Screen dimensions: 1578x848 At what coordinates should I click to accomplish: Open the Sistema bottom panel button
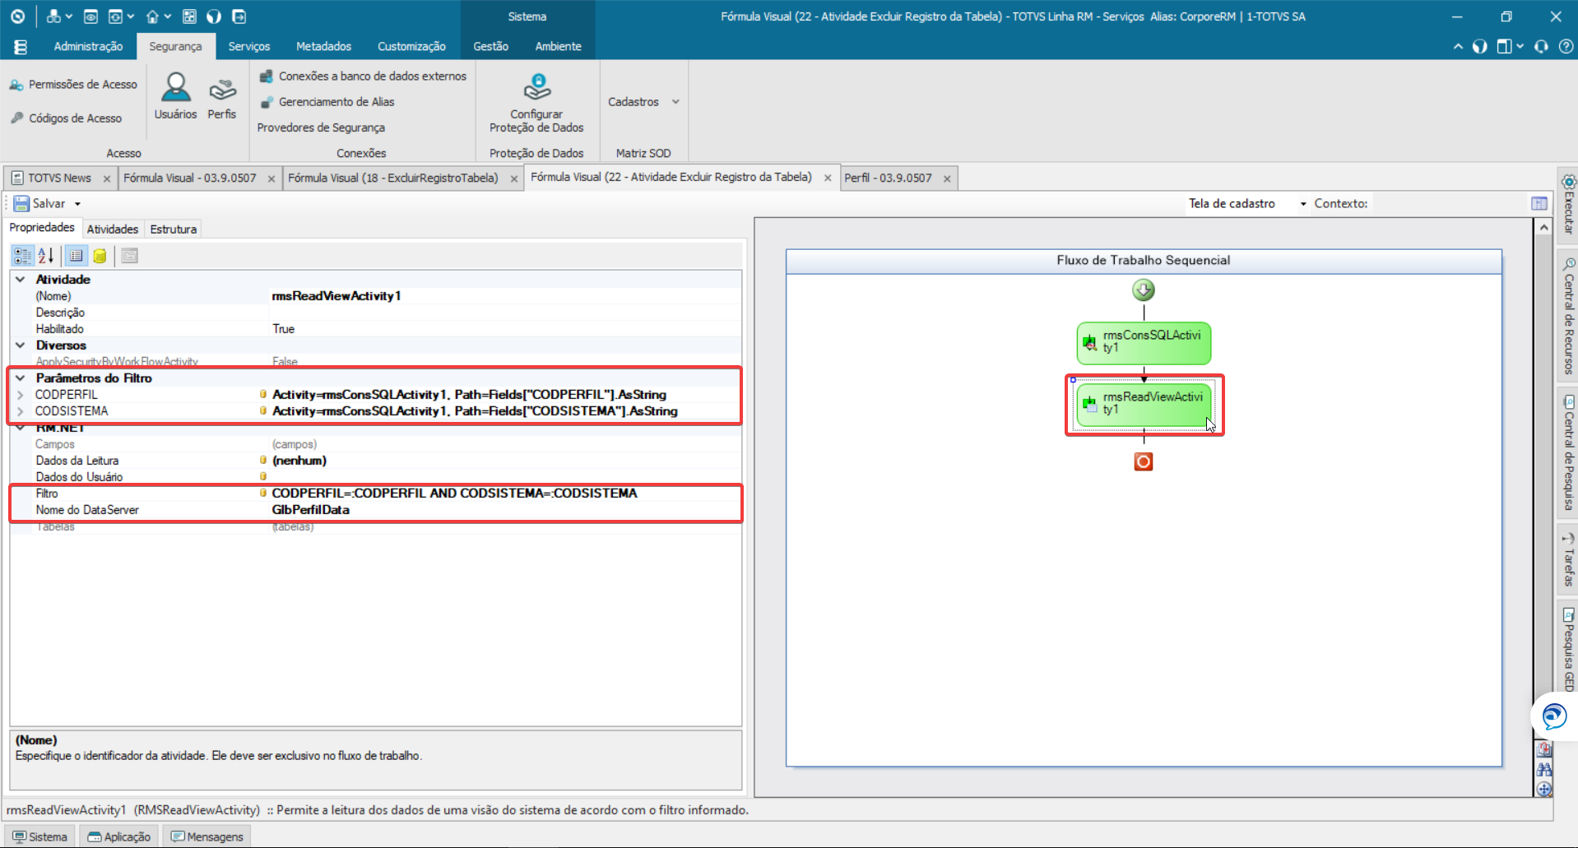(40, 836)
